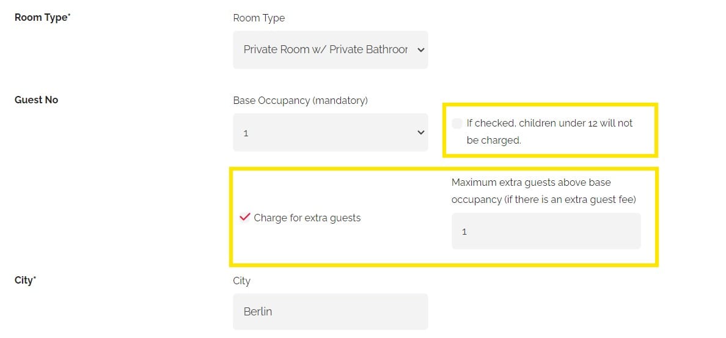The height and width of the screenshot is (338, 726).
Task: Click the value "1" in Base Occupancy select
Action: [x=246, y=133]
